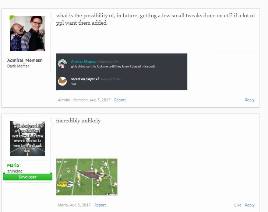Reply to Admiral_Memesn's post
This screenshot has width=268, height=212.
click(250, 100)
